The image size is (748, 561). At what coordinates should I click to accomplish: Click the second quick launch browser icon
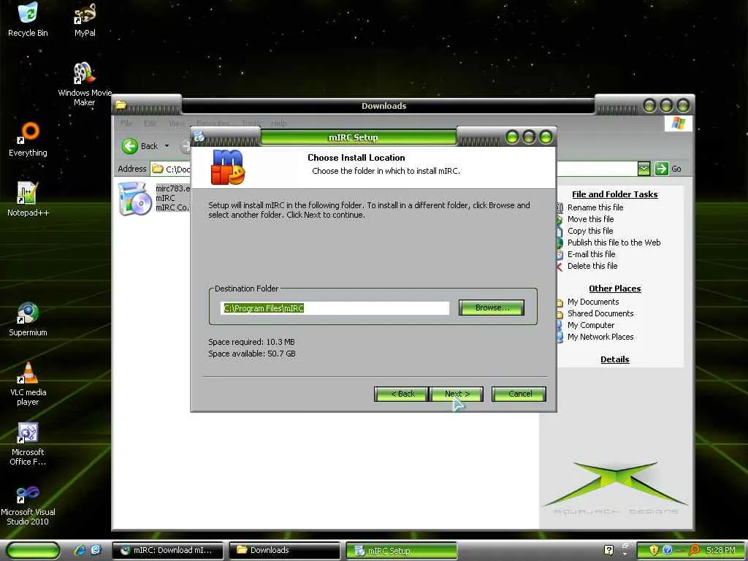96,551
